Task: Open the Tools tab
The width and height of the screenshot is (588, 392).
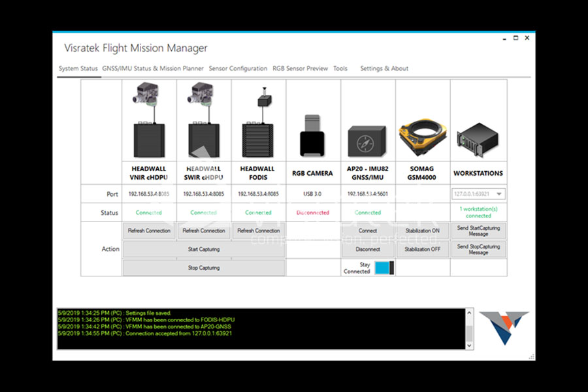Action: point(340,69)
